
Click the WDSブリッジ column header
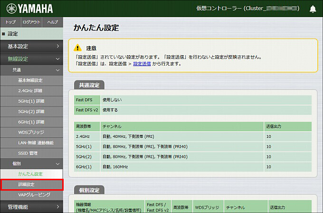[x=208, y=206]
